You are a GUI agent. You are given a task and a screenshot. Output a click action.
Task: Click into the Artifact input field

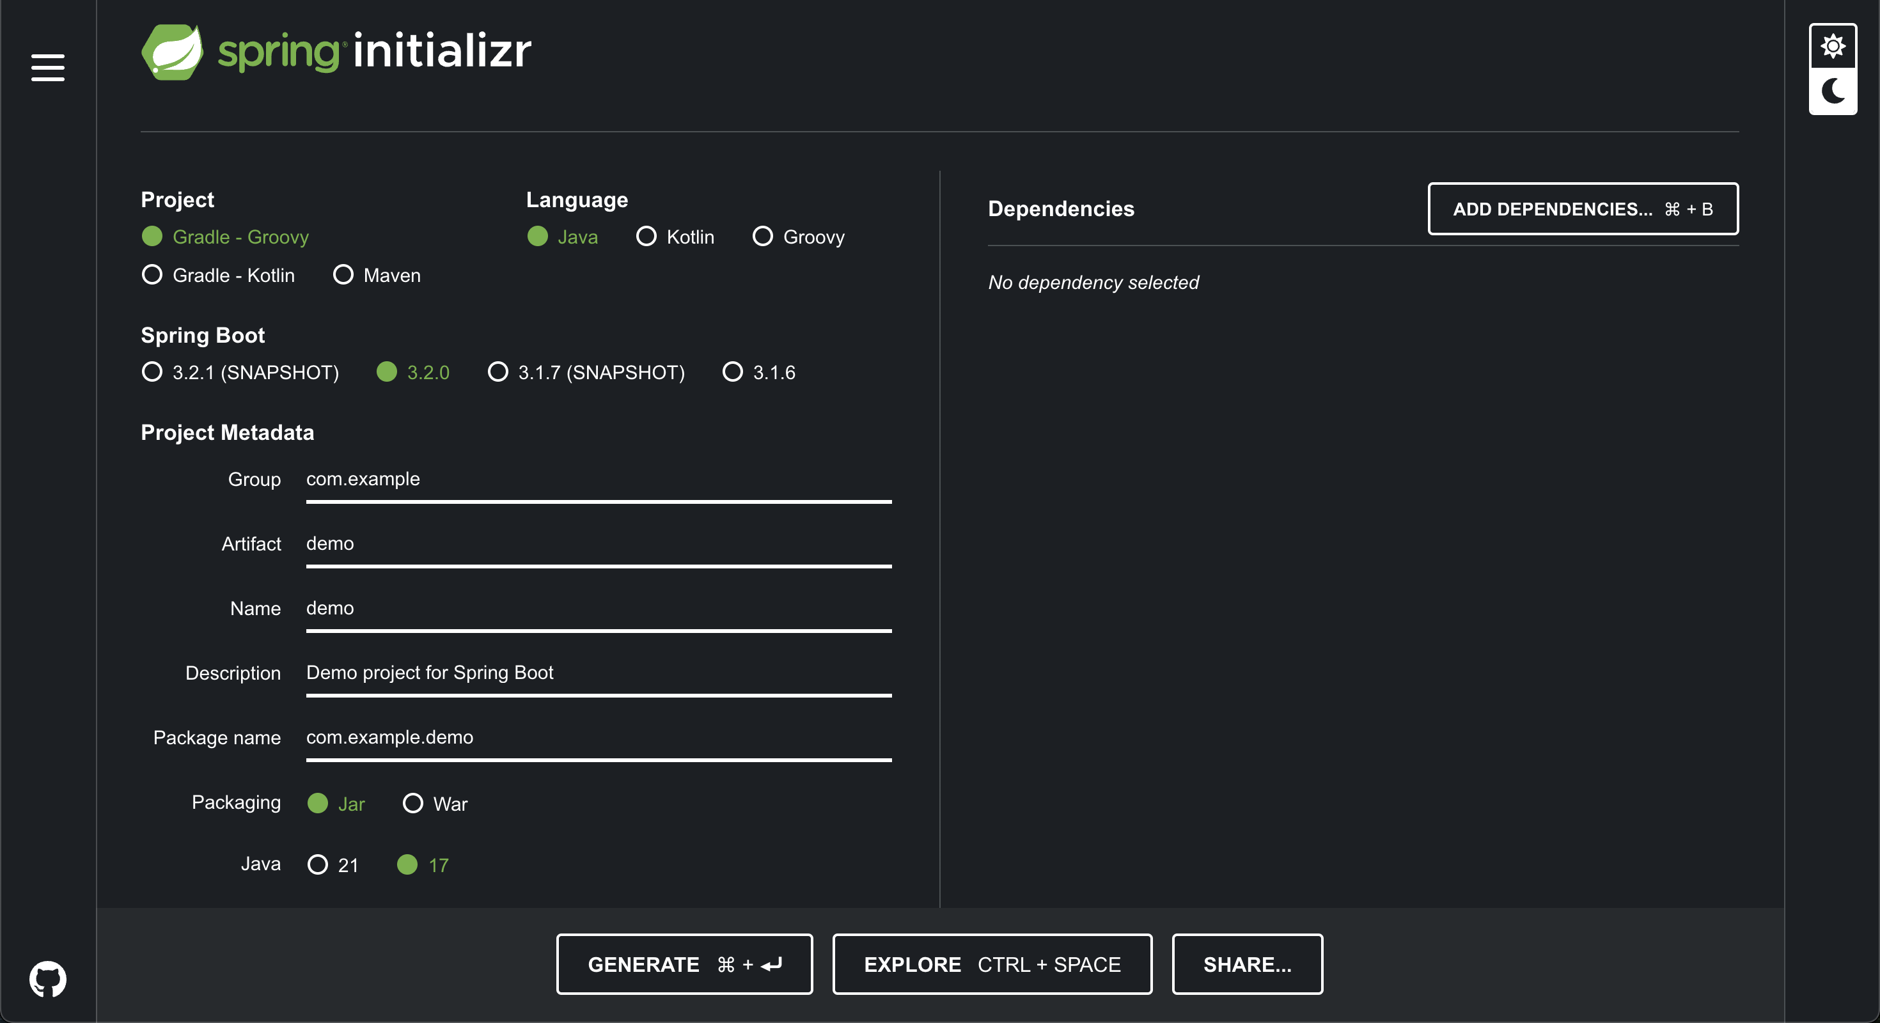(599, 545)
